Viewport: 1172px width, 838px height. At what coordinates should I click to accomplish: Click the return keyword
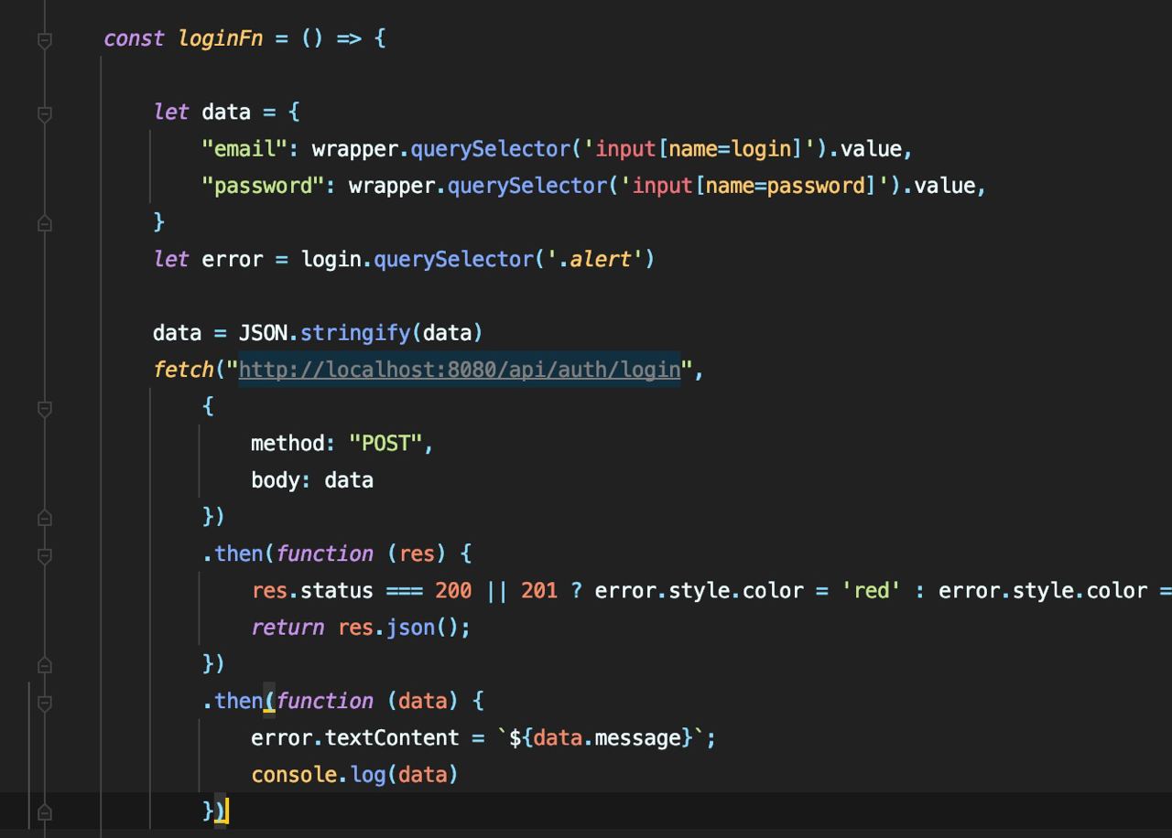[288, 628]
